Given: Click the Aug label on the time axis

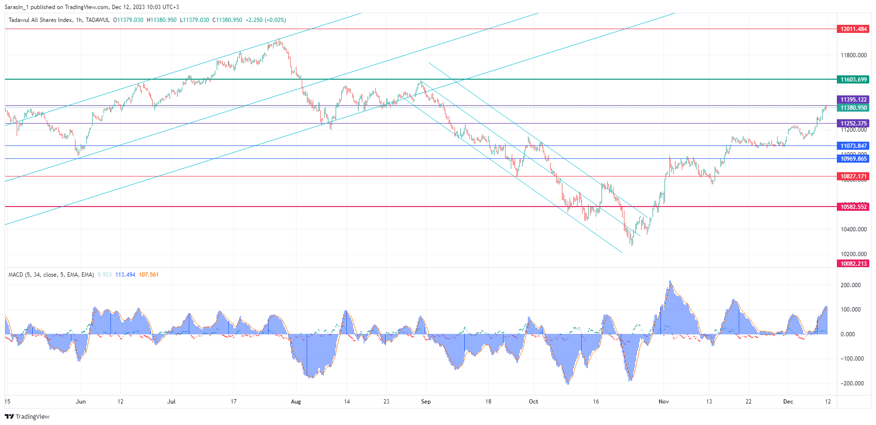Looking at the screenshot, I should (296, 402).
